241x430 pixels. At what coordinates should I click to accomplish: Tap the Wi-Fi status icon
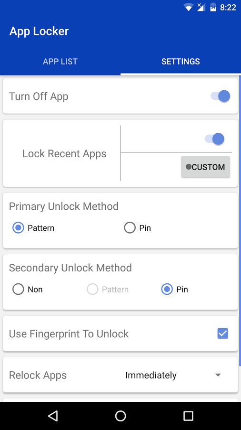coord(188,7)
